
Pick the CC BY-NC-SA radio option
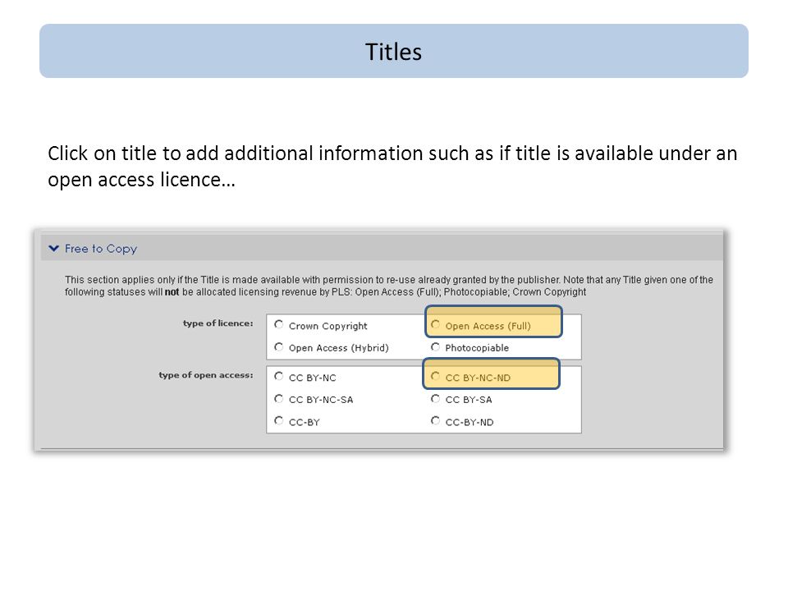pos(279,399)
